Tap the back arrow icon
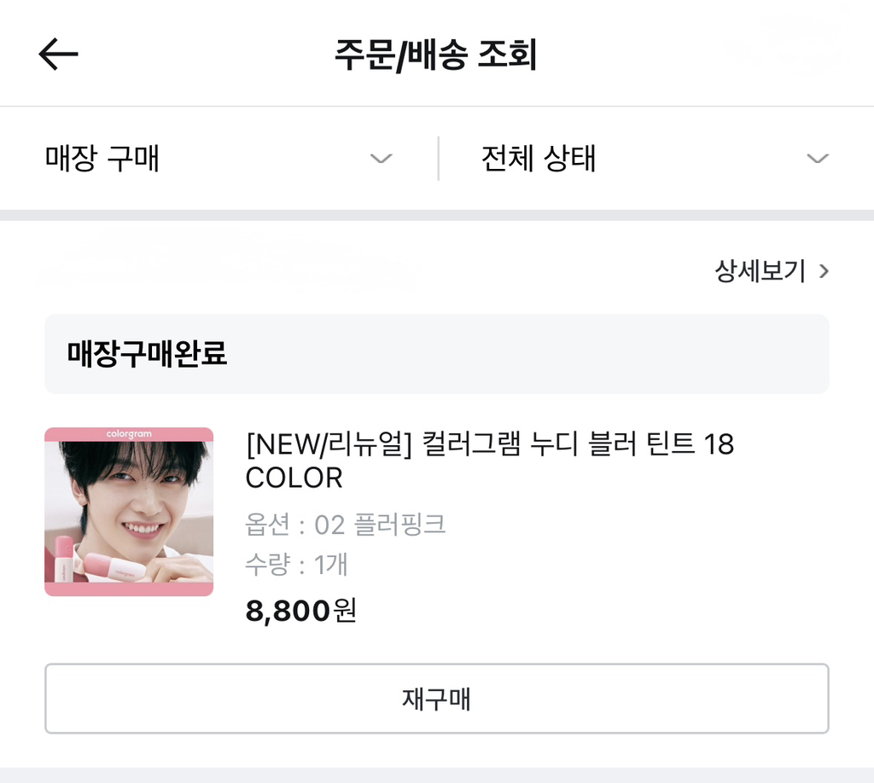Image resolution: width=874 pixels, height=783 pixels. [58, 55]
